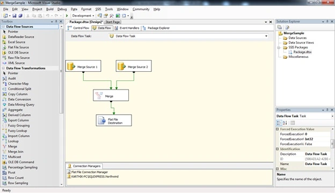Collapse Data Flow Sources section

(x=3, y=26)
